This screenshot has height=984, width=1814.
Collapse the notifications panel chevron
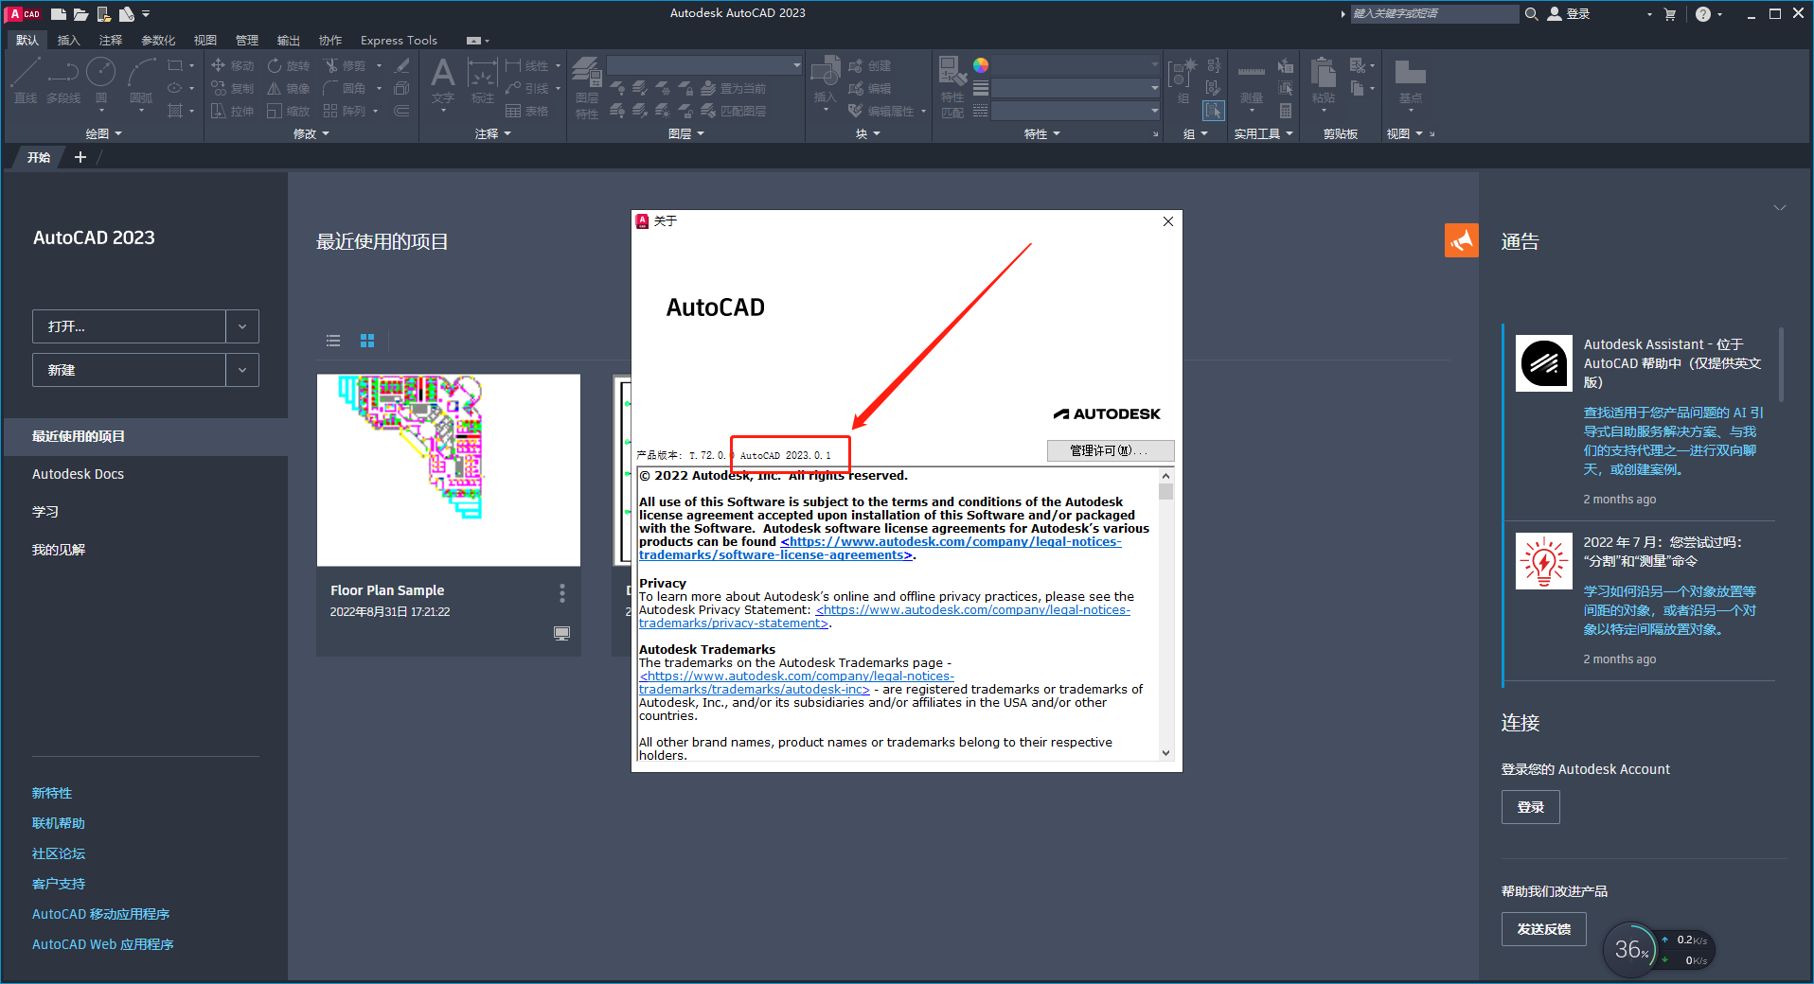[1780, 208]
